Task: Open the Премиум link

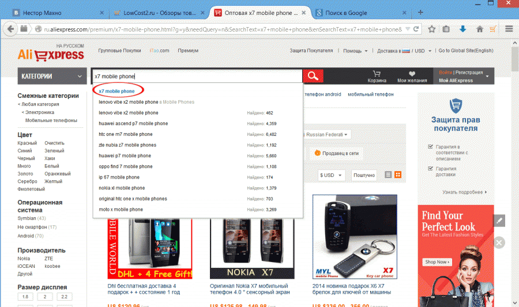Action: 188,51
